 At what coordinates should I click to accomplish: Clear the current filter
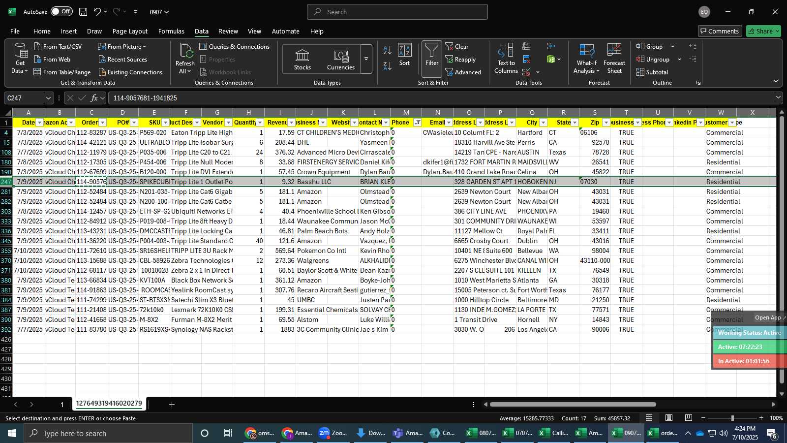[457, 46]
